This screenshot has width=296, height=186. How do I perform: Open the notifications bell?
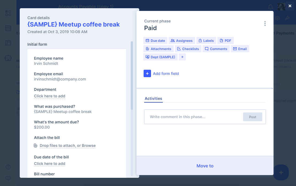(271, 7)
